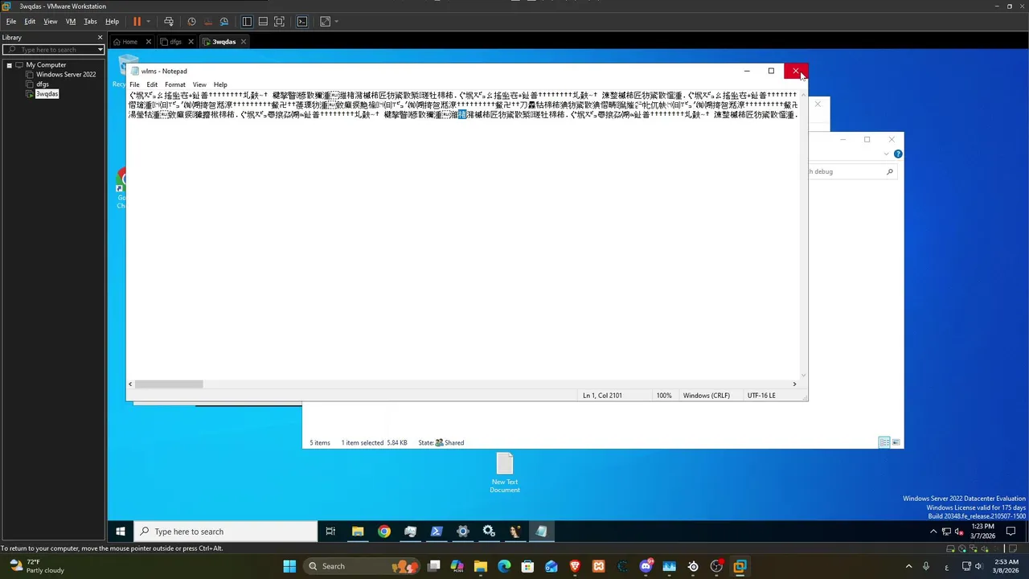Click the search debug field in File Explorer

click(851, 171)
